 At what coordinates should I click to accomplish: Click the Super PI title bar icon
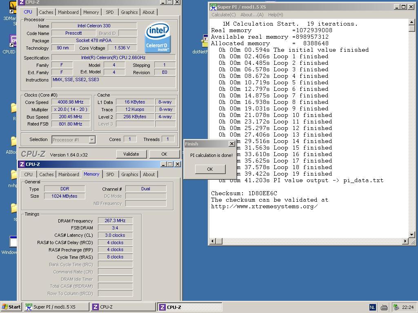coord(213,7)
